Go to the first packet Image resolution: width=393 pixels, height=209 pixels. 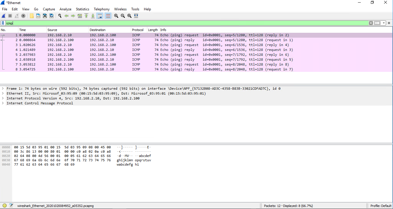coord(86,16)
